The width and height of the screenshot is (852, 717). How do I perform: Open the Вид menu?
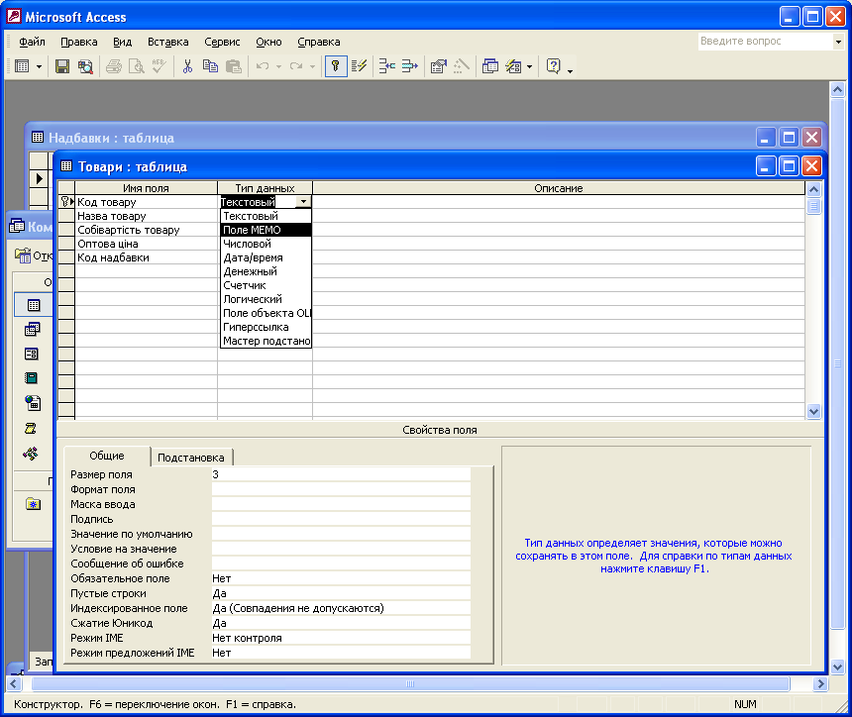coord(122,42)
